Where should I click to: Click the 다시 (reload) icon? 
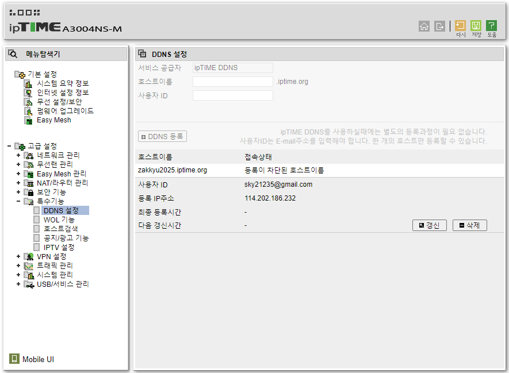click(x=460, y=26)
